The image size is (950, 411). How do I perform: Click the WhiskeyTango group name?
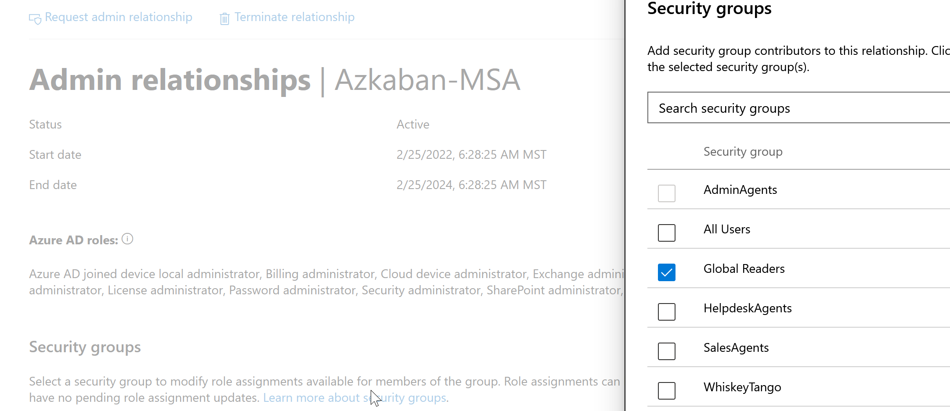pos(742,387)
